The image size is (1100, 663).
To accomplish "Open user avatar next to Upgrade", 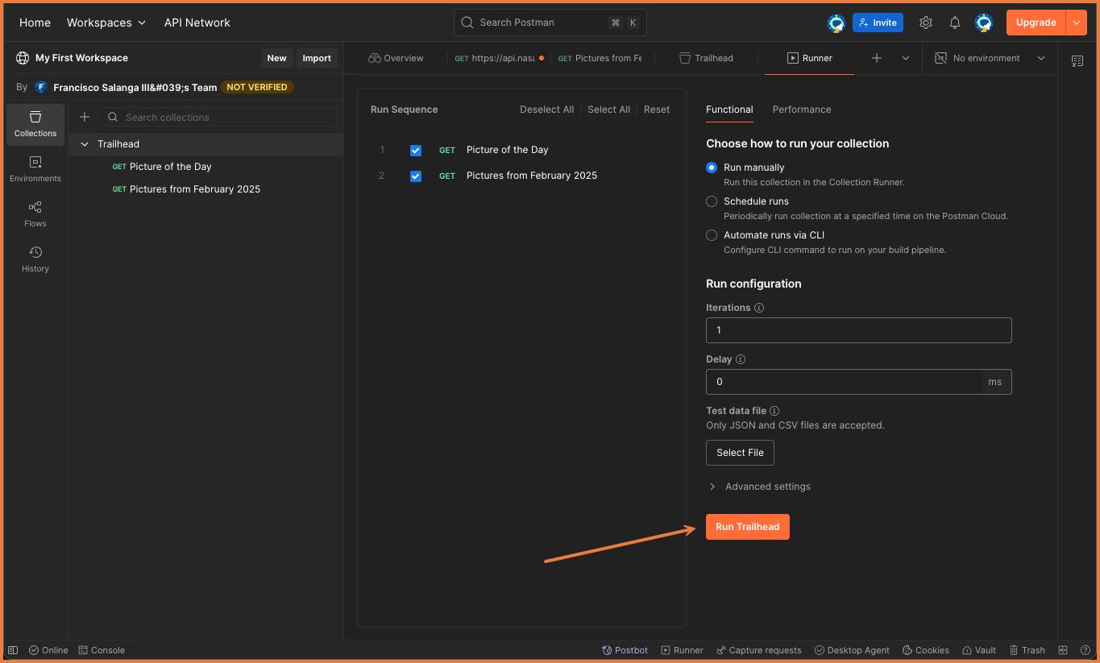I will [984, 23].
